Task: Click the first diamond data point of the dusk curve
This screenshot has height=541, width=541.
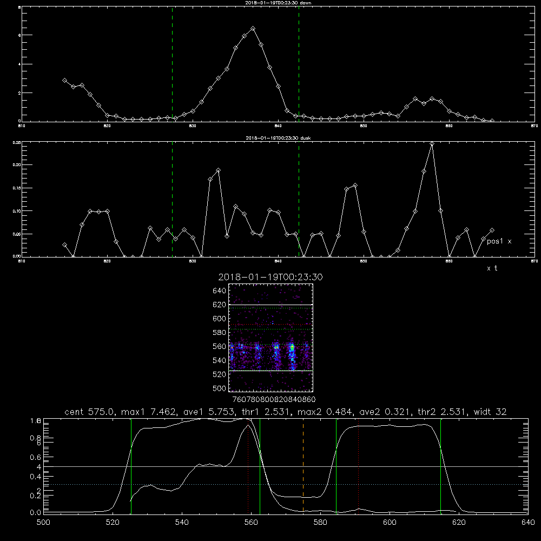Action: [64, 245]
